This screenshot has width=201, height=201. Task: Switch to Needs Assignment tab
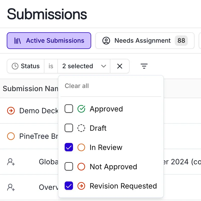tap(145, 41)
